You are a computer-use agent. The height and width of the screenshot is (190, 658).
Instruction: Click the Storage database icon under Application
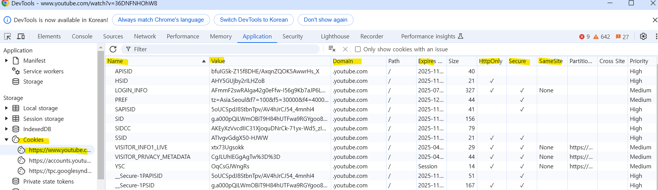[x=16, y=81]
